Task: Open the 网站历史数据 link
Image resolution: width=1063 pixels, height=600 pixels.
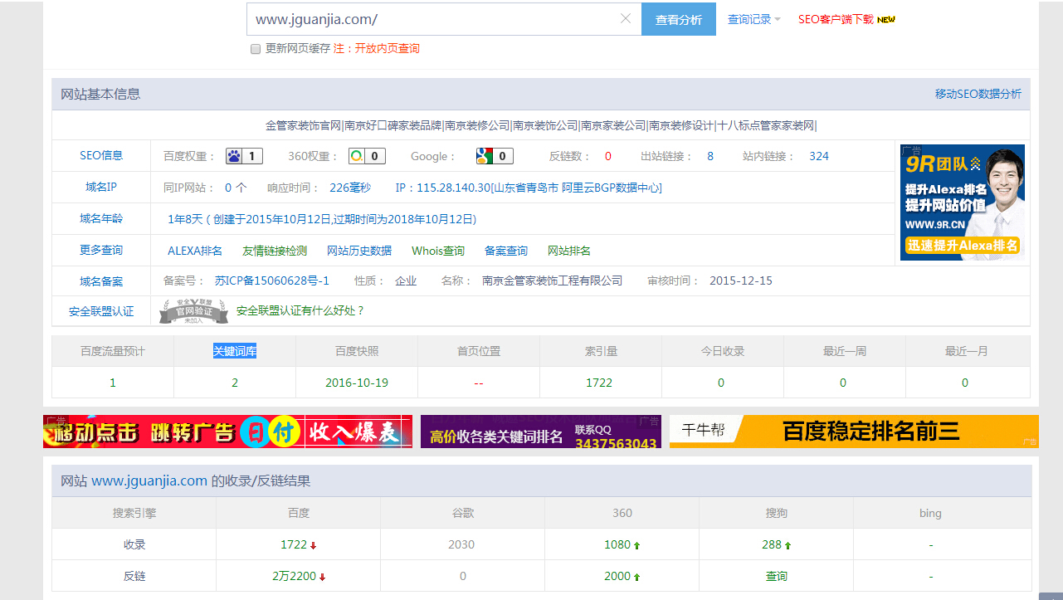Action: pyautogui.click(x=359, y=251)
